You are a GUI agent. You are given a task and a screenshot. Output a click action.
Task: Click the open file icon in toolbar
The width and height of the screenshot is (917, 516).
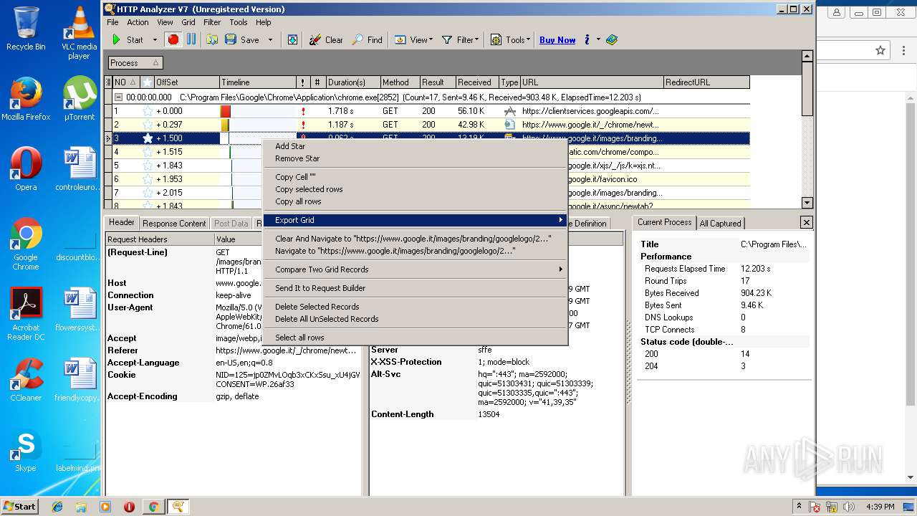click(212, 40)
